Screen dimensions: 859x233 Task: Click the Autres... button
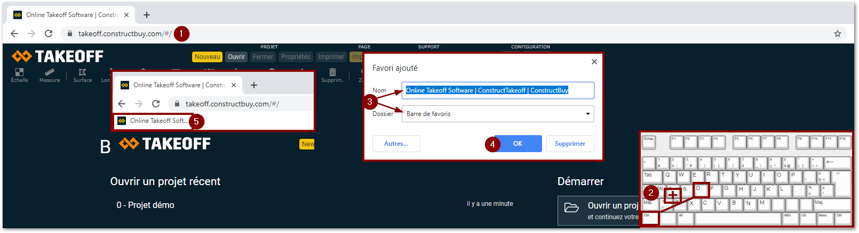[396, 144]
